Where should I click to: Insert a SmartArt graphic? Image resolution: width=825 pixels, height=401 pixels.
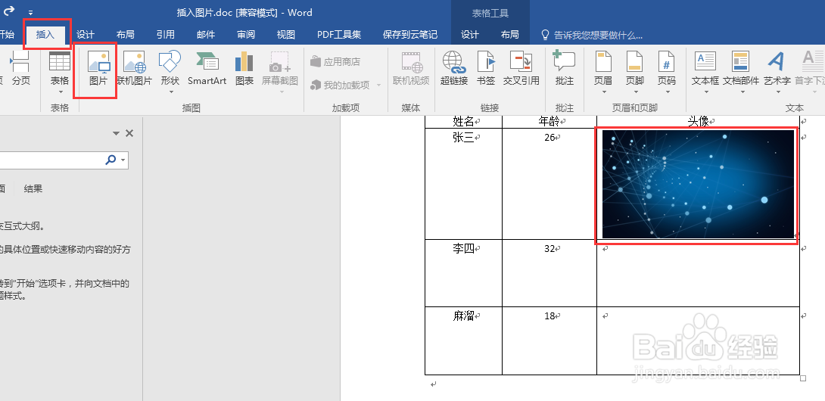pos(207,69)
